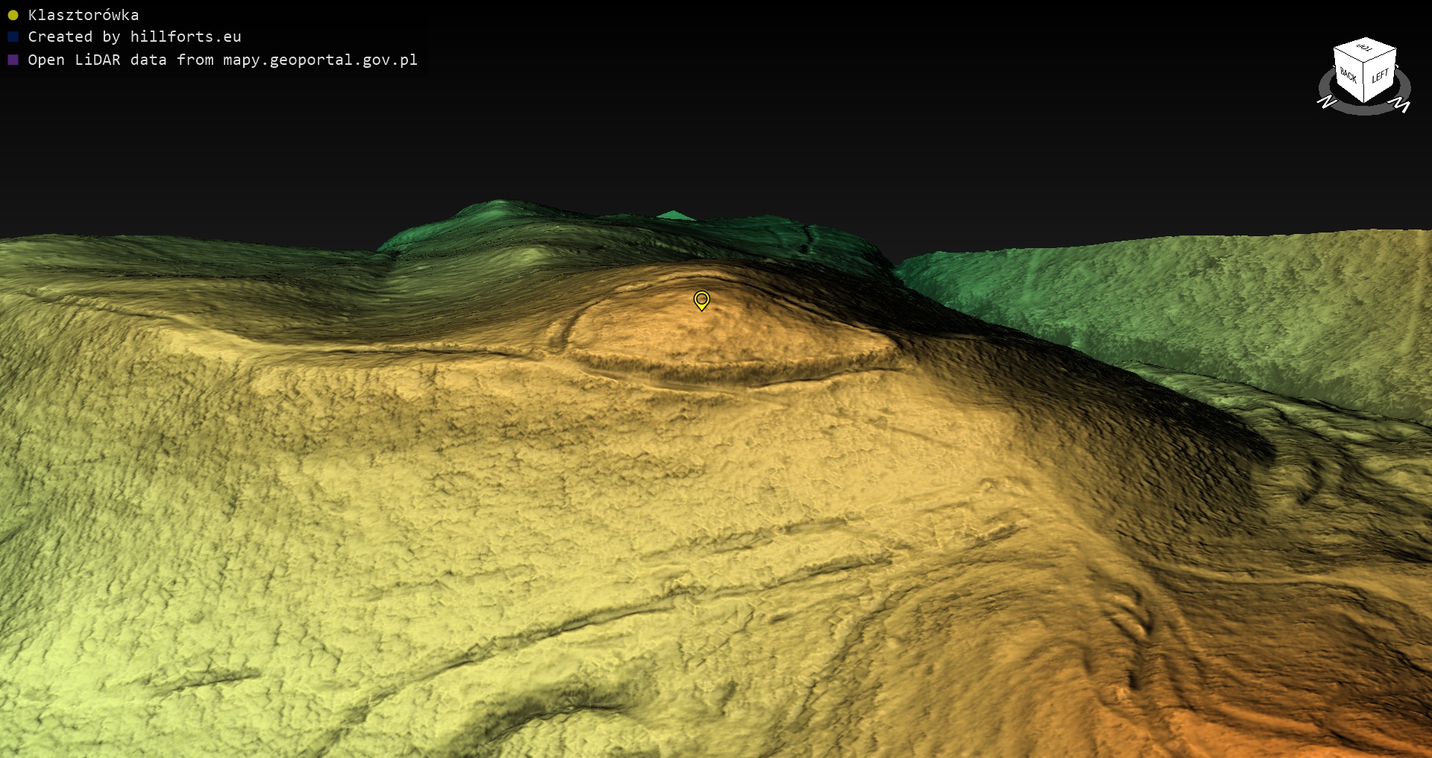
Task: Open the LiDAR data mapy.geoportal.gov.pl link
Action: (222, 60)
